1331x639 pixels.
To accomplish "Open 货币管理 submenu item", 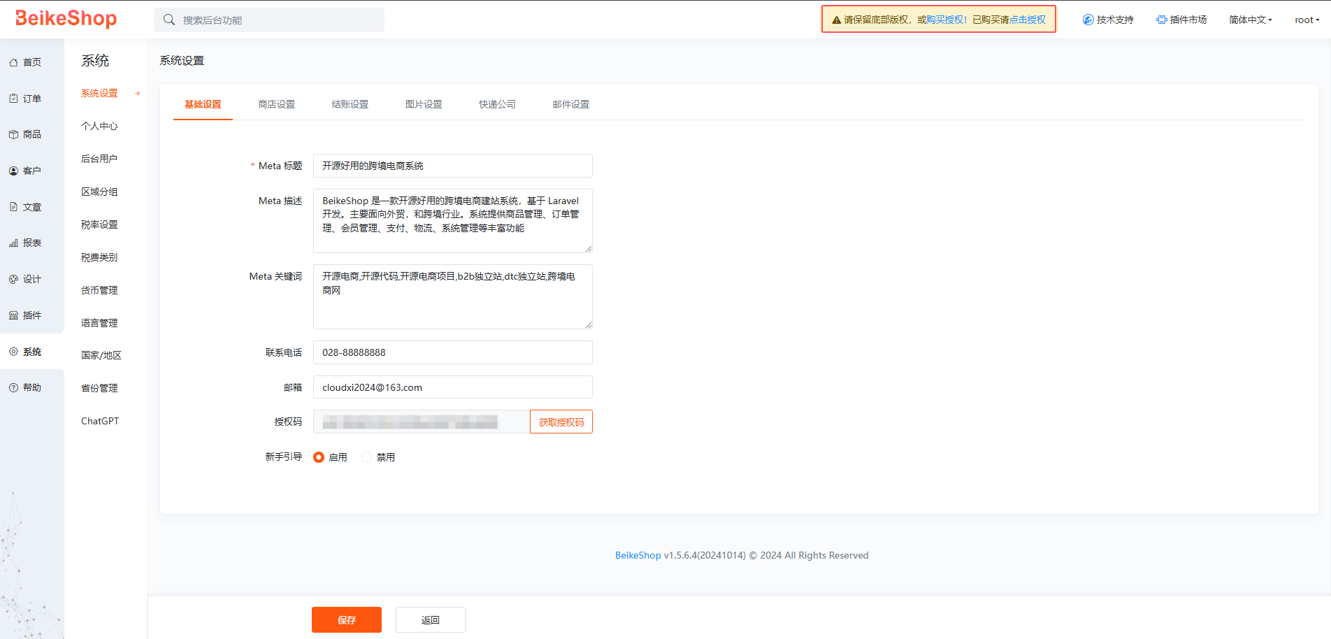I will pyautogui.click(x=99, y=290).
